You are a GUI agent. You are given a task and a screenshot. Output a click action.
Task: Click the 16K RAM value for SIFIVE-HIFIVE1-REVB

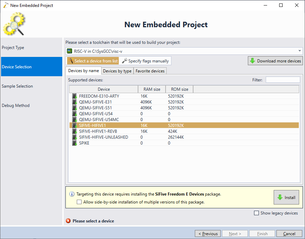tap(144, 131)
